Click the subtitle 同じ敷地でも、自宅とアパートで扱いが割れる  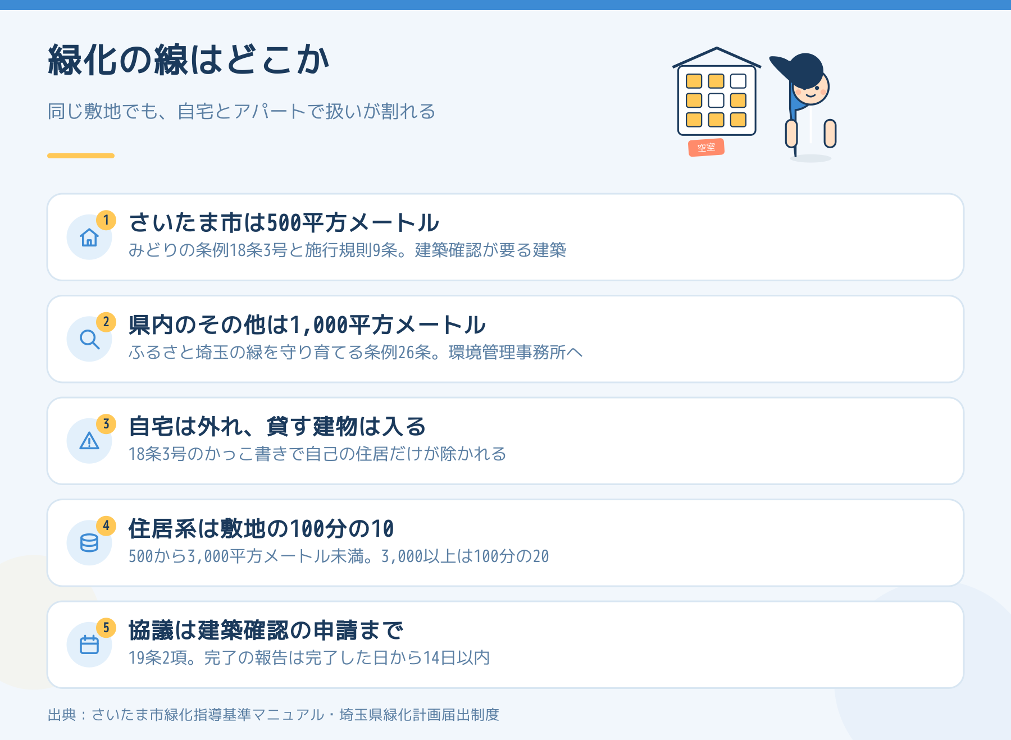(x=242, y=111)
